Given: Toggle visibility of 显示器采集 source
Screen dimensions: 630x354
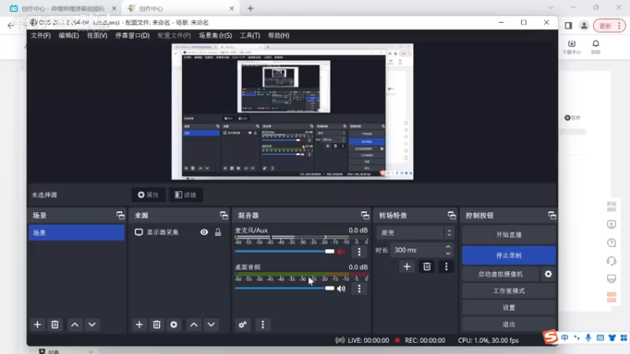Looking at the screenshot, I should [204, 232].
